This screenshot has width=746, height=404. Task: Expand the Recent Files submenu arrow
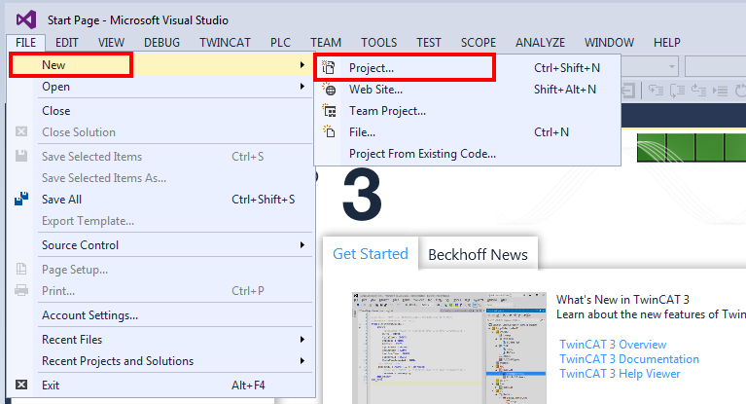click(302, 339)
